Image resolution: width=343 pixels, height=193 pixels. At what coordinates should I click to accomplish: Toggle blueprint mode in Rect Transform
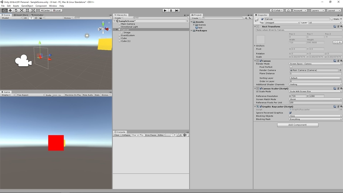point(335,42)
